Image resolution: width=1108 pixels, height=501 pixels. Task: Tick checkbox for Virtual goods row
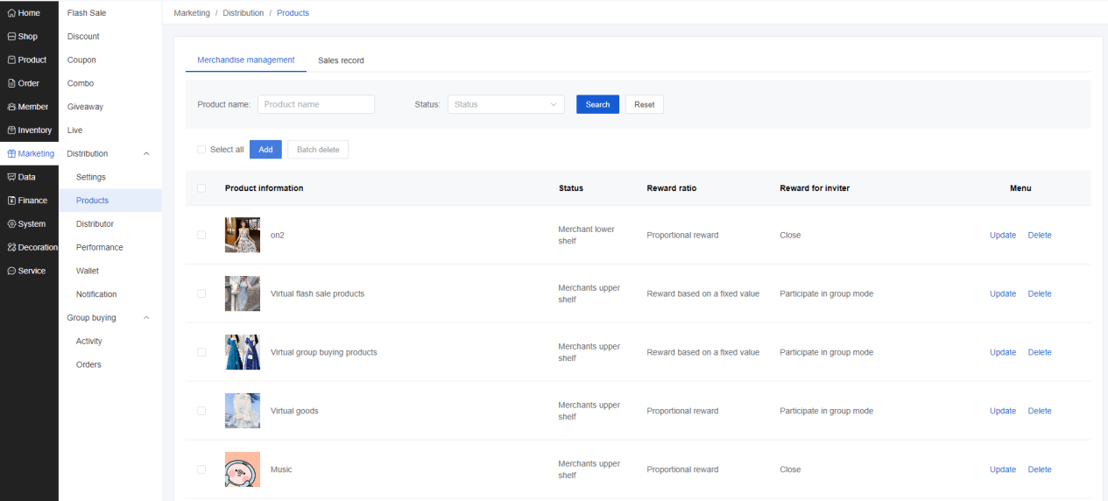coord(201,411)
